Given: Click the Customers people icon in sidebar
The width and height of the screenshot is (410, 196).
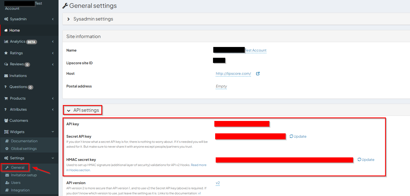Looking at the screenshot, I should (x=6, y=121).
